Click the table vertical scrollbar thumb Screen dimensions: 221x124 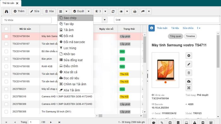coord(145,49)
